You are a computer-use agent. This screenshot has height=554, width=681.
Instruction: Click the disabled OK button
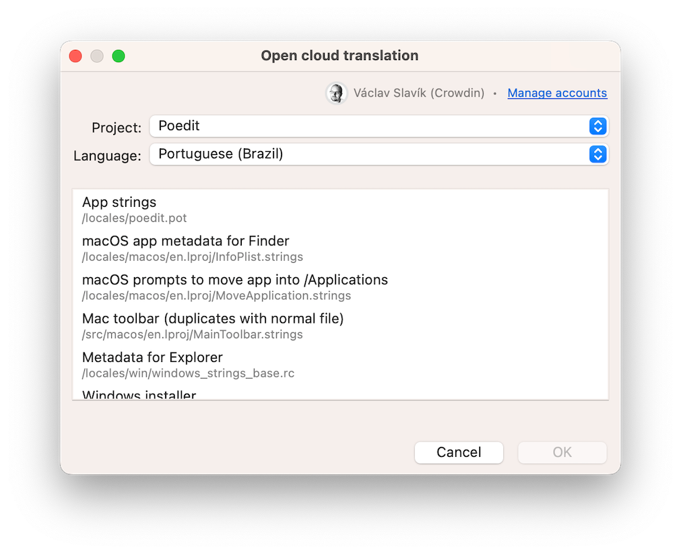pyautogui.click(x=562, y=452)
